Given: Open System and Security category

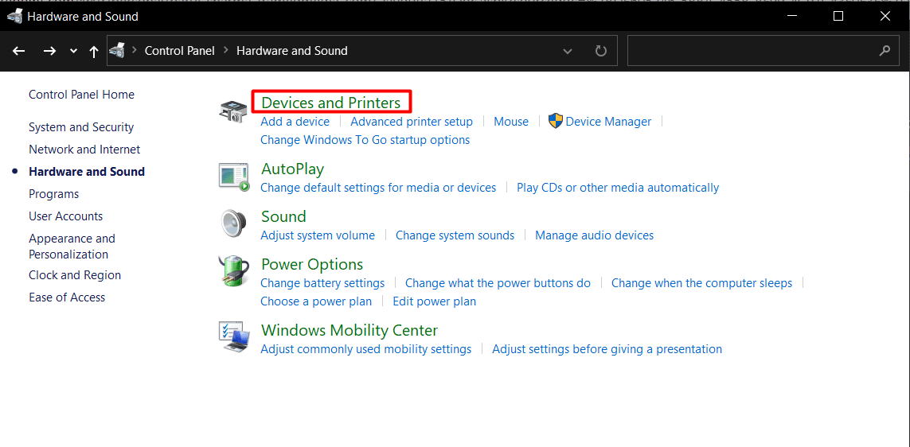Looking at the screenshot, I should click(81, 127).
